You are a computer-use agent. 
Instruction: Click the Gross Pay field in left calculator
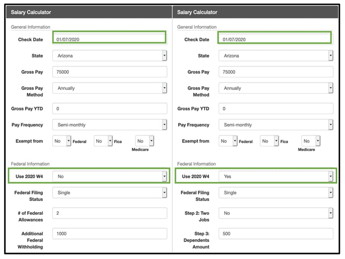click(110, 72)
